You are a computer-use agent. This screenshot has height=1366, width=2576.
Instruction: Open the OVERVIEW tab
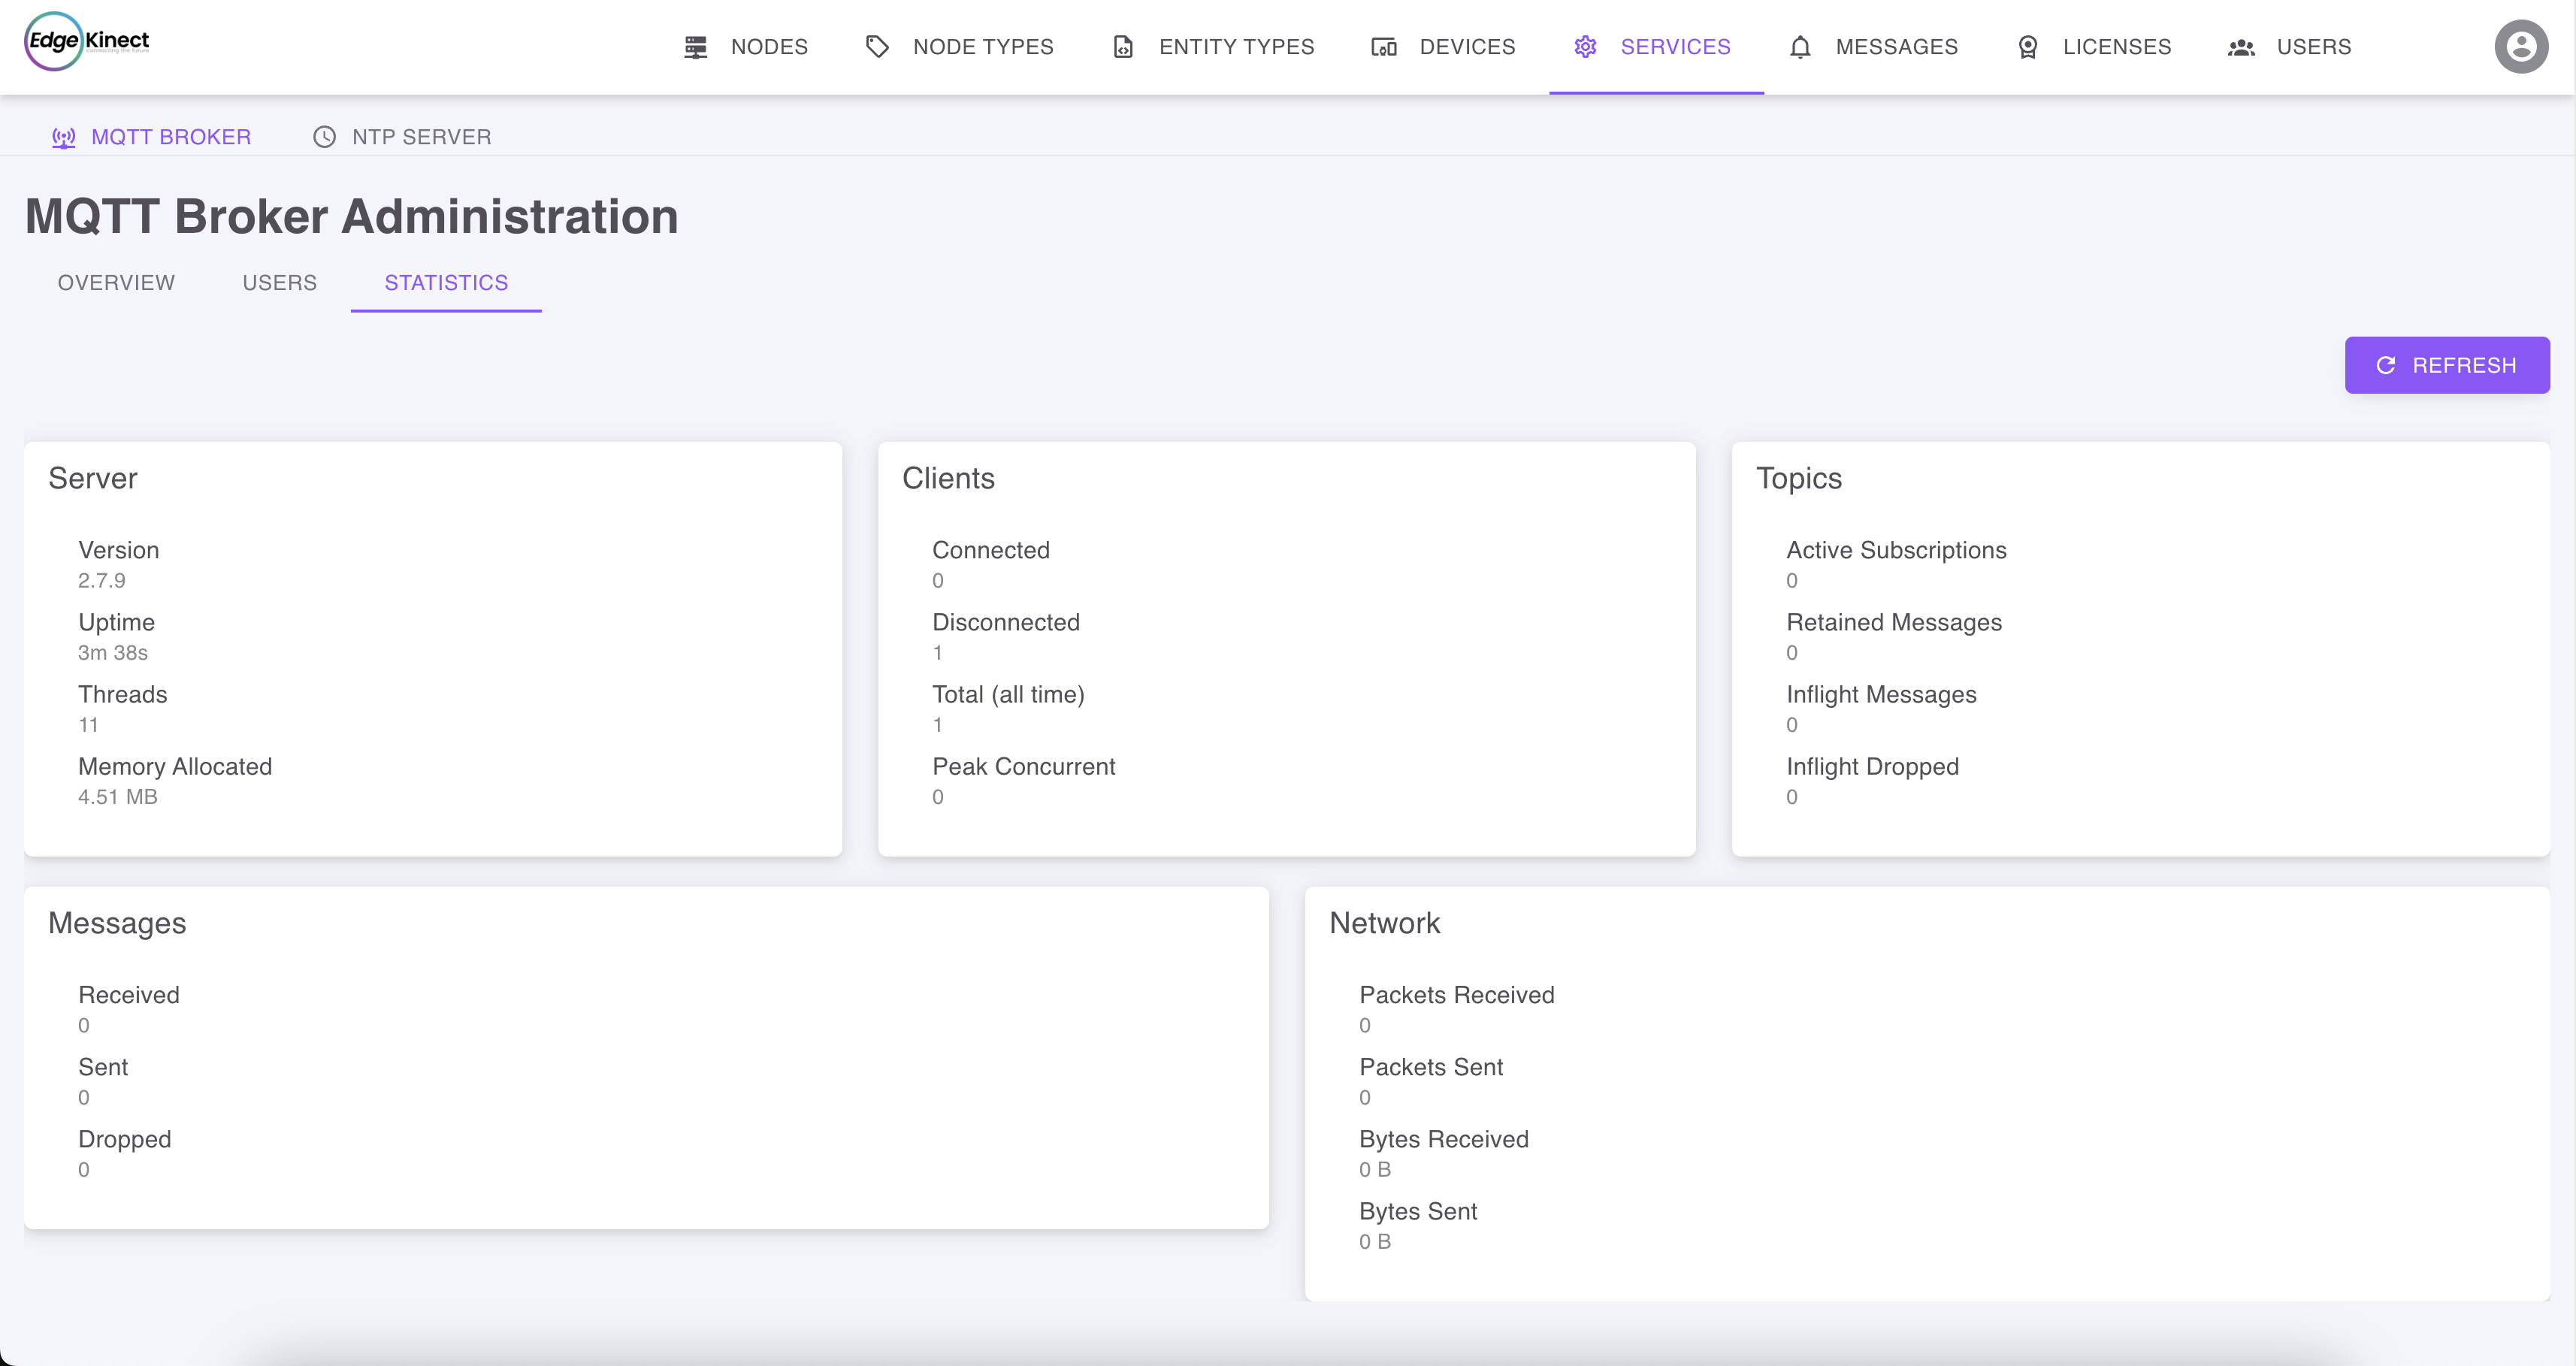click(116, 283)
